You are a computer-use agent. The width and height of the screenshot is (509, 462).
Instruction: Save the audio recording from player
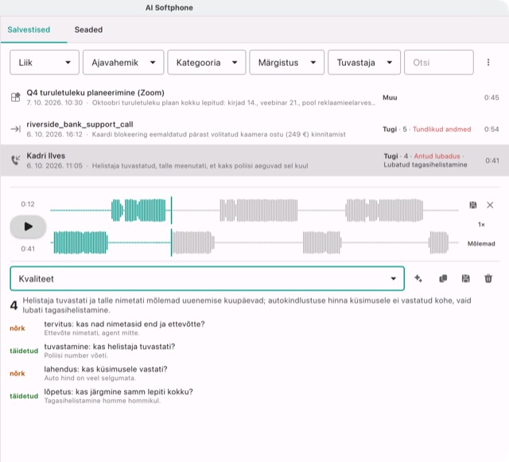(473, 205)
